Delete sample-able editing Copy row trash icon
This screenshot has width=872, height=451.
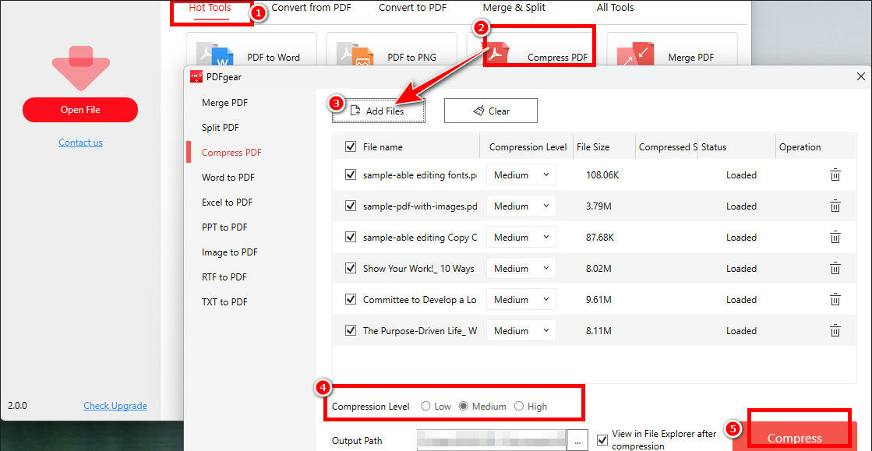click(835, 238)
